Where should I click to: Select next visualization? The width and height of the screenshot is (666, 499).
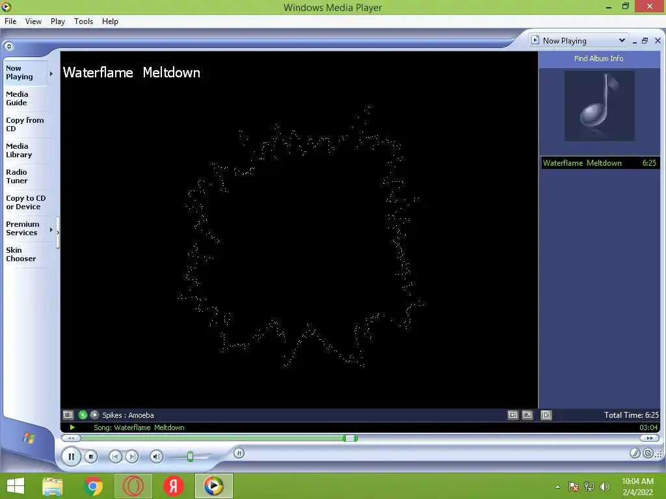[x=94, y=415]
